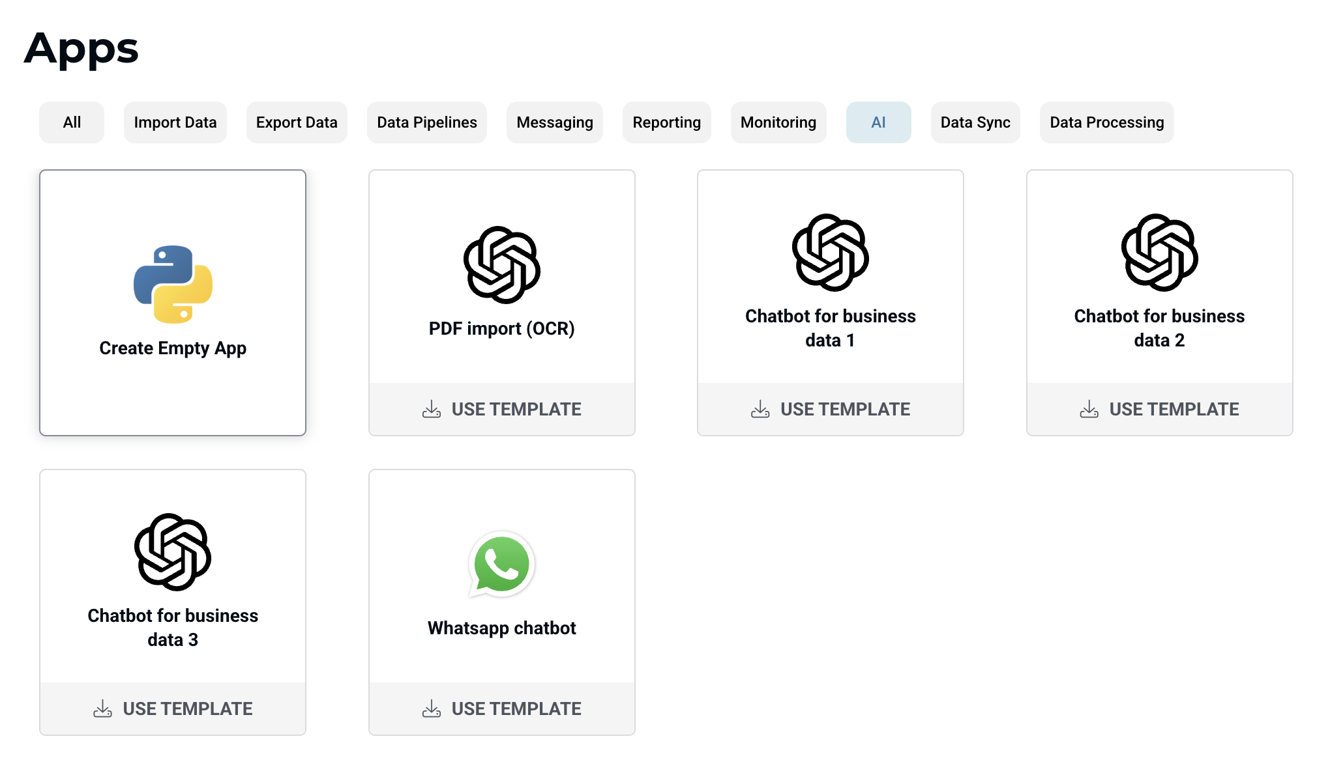Use template for Chatbot for business data 1
This screenshot has height=771, width=1330.
[x=831, y=409]
